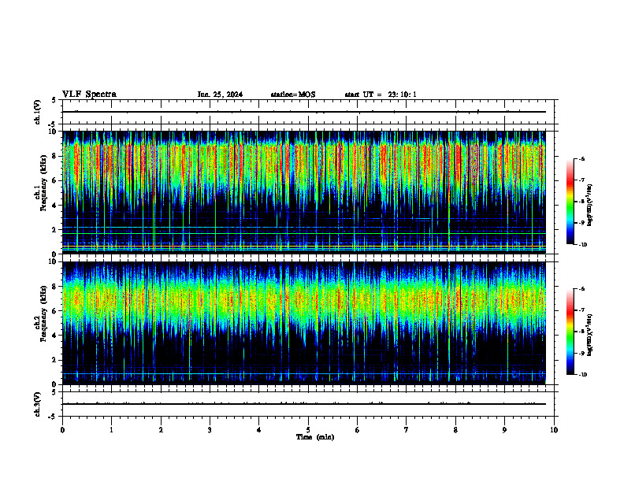Viewport: 624px width, 482px height.
Task: Click time axis tick label "5"
Action: 308,430
